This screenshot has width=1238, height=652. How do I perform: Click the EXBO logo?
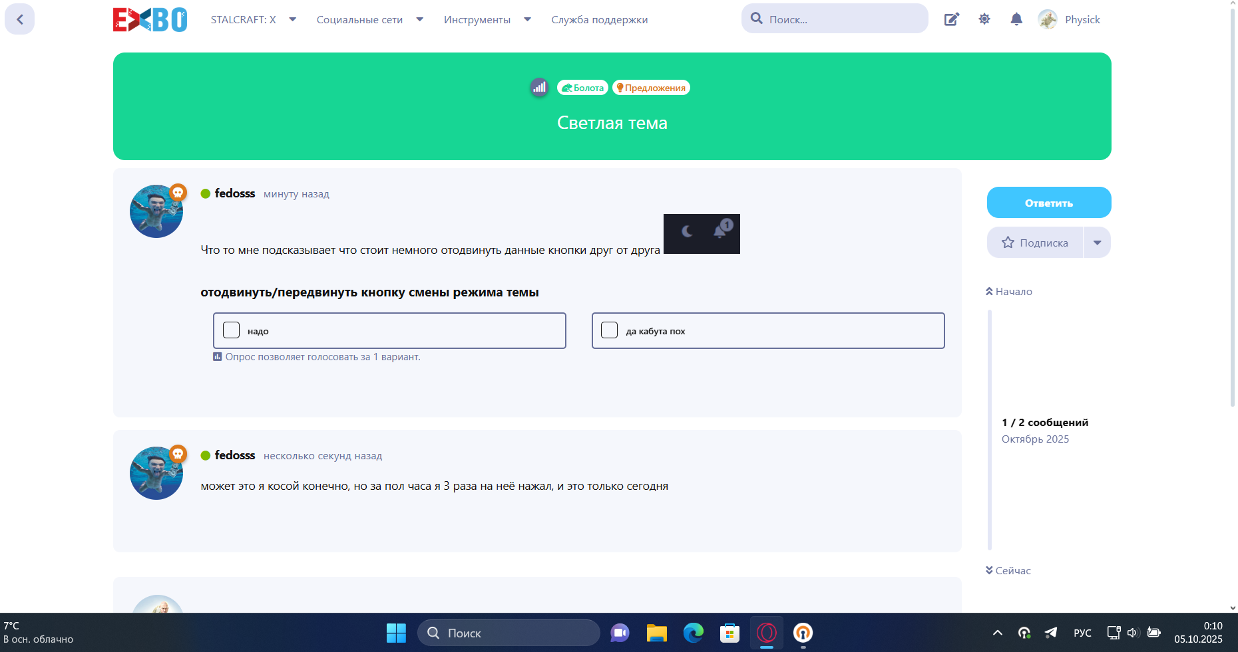point(150,19)
